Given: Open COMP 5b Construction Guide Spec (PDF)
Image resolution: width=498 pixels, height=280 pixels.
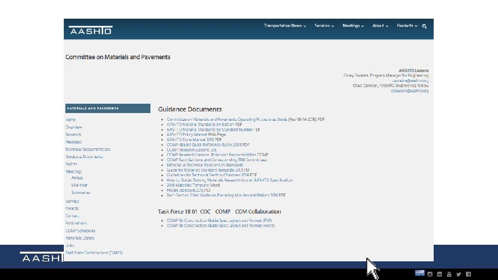Looking at the screenshot, I should (219, 220).
